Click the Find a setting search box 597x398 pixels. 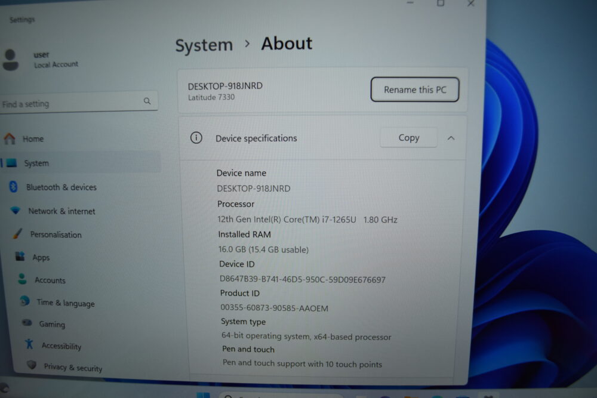point(79,101)
